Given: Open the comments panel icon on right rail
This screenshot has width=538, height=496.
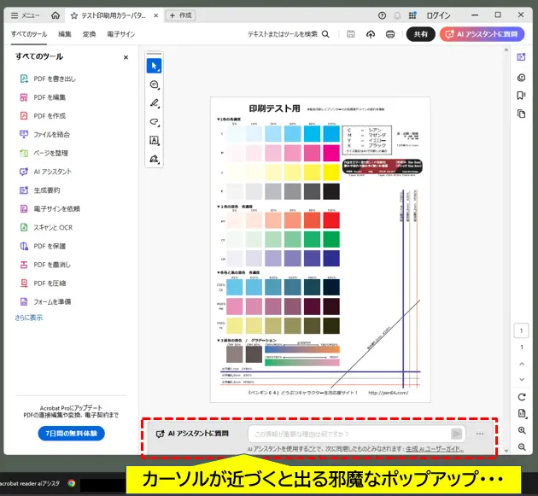Looking at the screenshot, I should (521, 78).
